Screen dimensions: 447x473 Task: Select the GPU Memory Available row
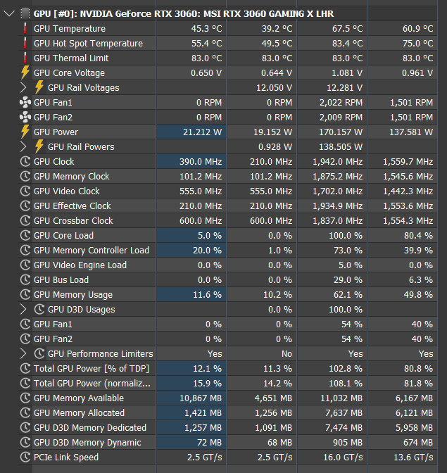click(x=79, y=398)
